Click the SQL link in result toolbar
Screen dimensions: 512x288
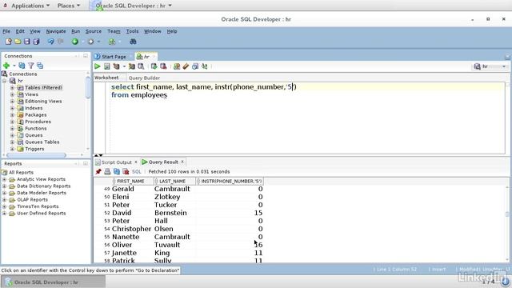[x=137, y=171]
